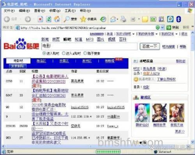Select the 电影吧 tab
The width and height of the screenshot is (195, 155).
pos(18,61)
